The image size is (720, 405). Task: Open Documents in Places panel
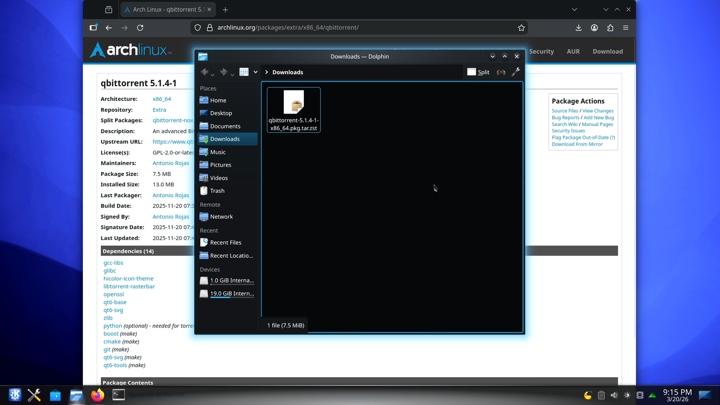[x=228, y=126]
